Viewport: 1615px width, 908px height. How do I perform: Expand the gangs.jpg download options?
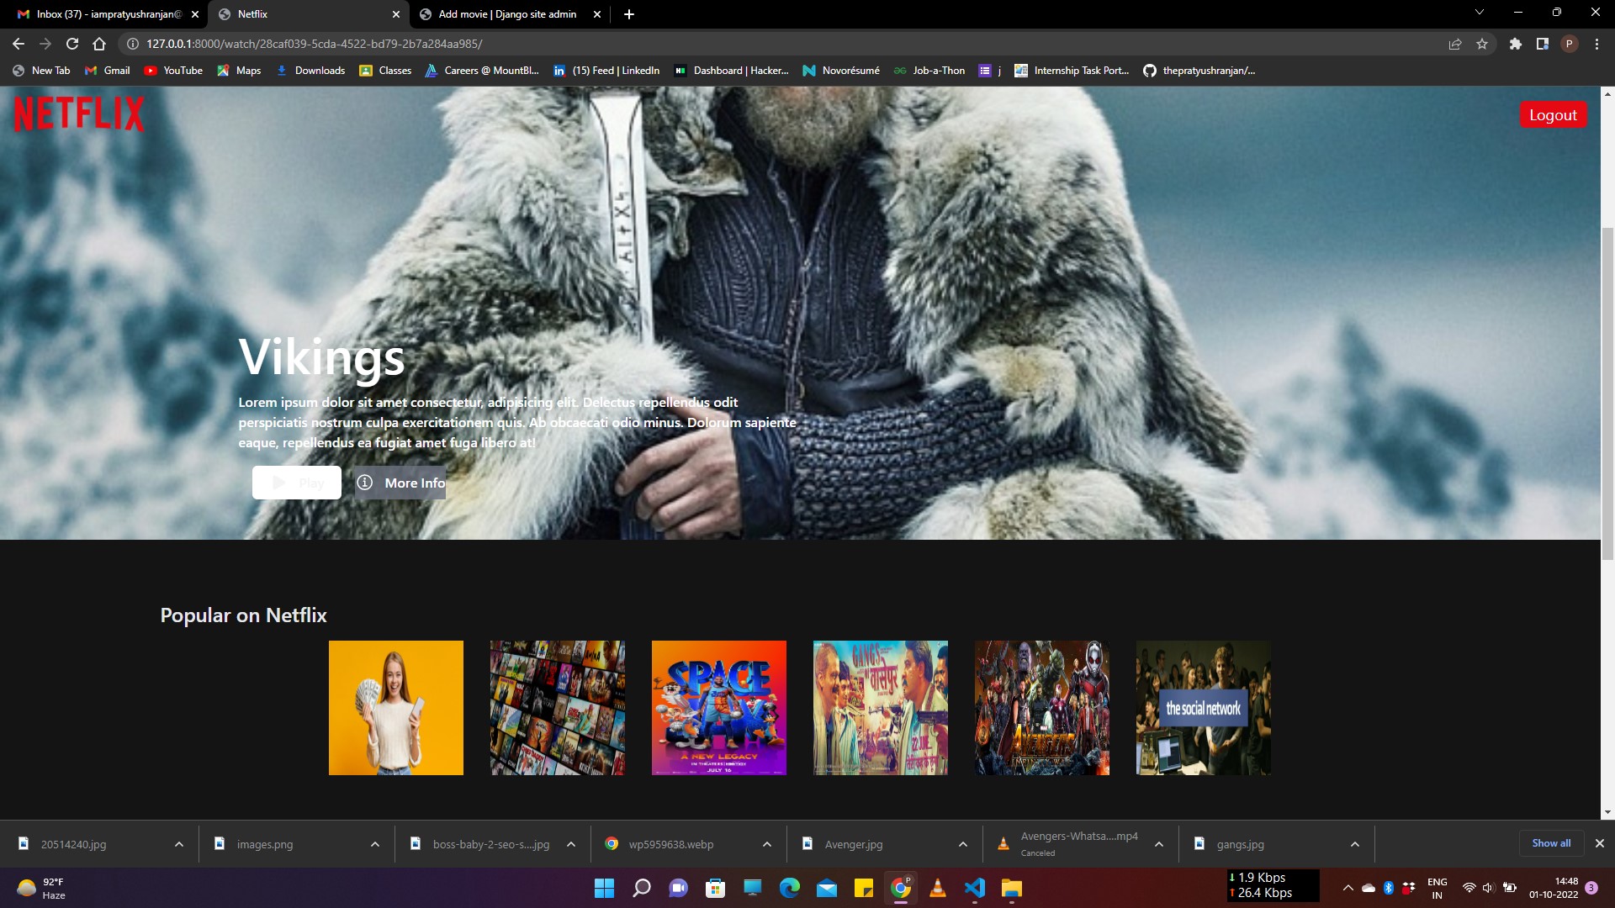click(1354, 843)
